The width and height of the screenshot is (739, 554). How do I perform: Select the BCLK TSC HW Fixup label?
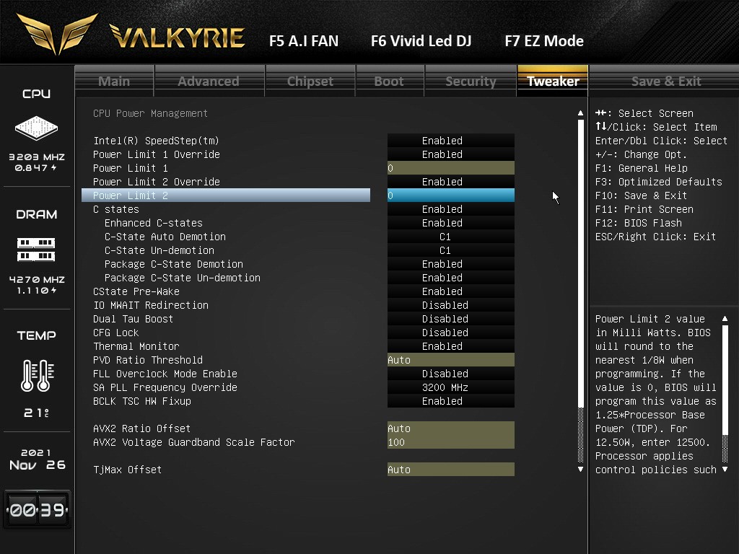[142, 401]
